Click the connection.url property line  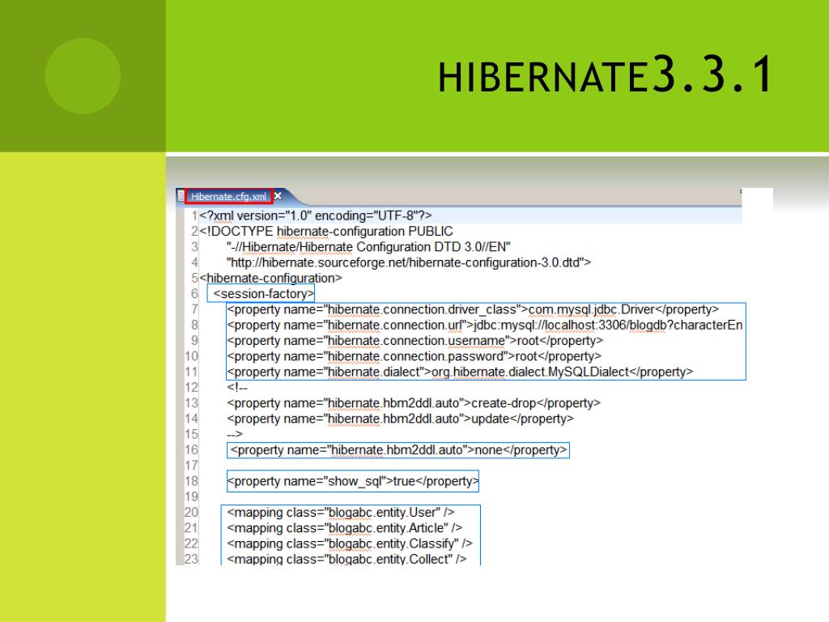pos(485,325)
